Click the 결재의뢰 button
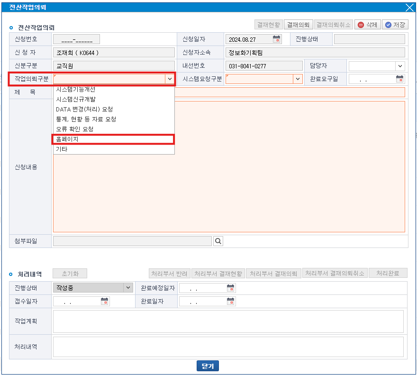The width and height of the screenshot is (417, 376). [298, 25]
